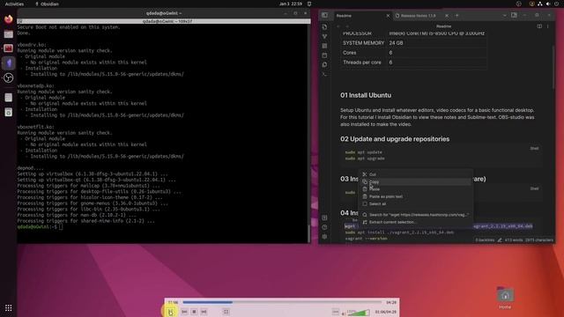Click the SYSTEM MEMORY table cell
564x317 pixels.
pyautogui.click(x=363, y=43)
